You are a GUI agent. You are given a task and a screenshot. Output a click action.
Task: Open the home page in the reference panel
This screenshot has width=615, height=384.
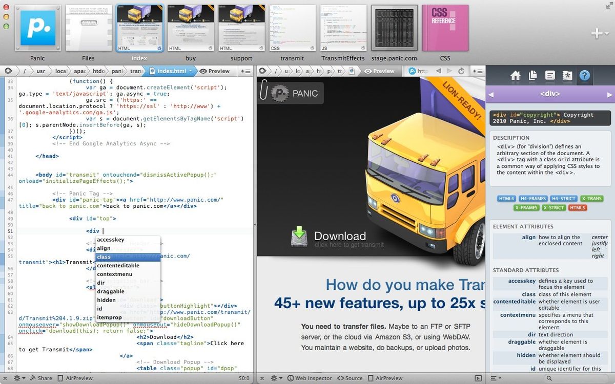click(x=515, y=75)
